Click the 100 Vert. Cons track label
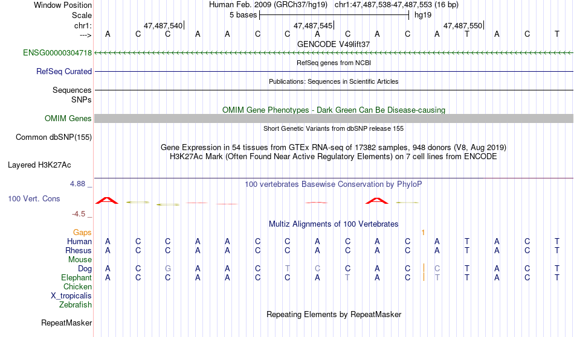Screen dimensions: 574x337 click(x=34, y=198)
